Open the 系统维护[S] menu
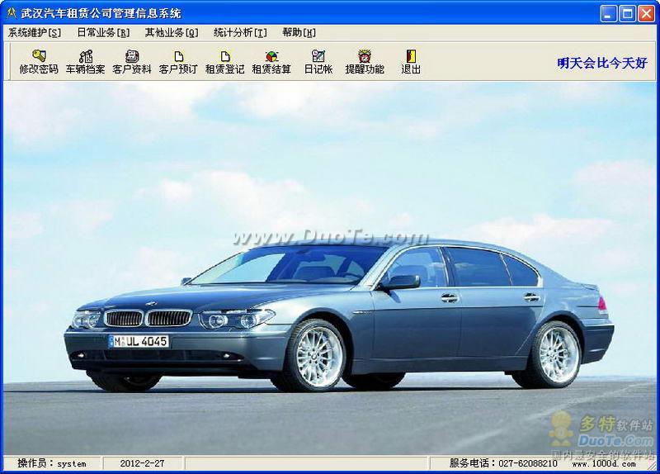This screenshot has height=474, width=660. (x=35, y=32)
